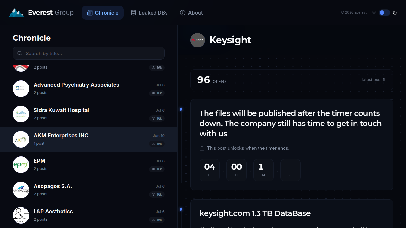Screen dimensions: 406x228
Task: Click the sun light-mode icon
Action: 374,13
